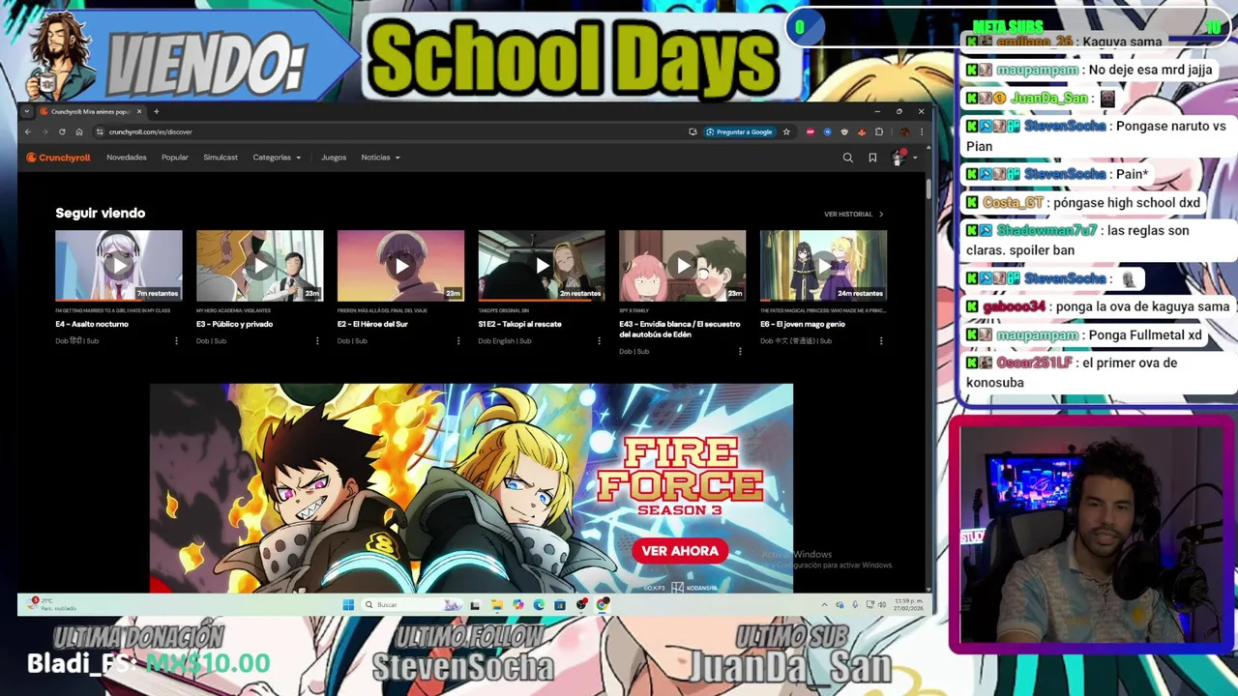
Task: Reload the Crunchyroll page
Action: [62, 131]
